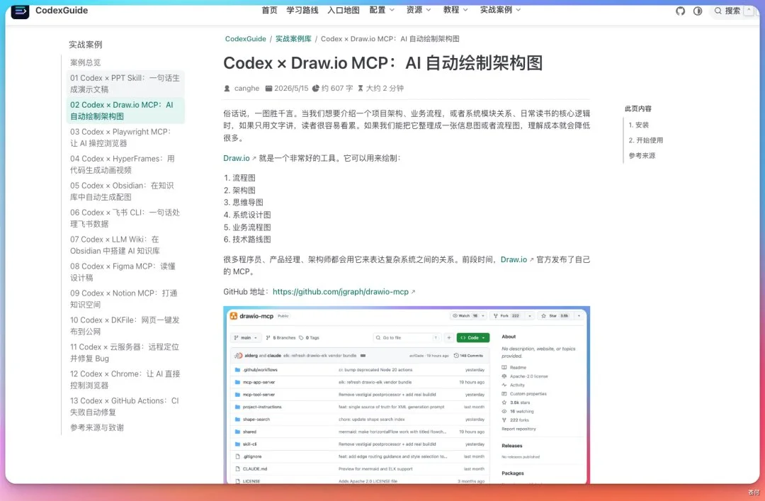Click the first Draw.io link before 就是一个
The height and width of the screenshot is (501, 765).
(237, 158)
